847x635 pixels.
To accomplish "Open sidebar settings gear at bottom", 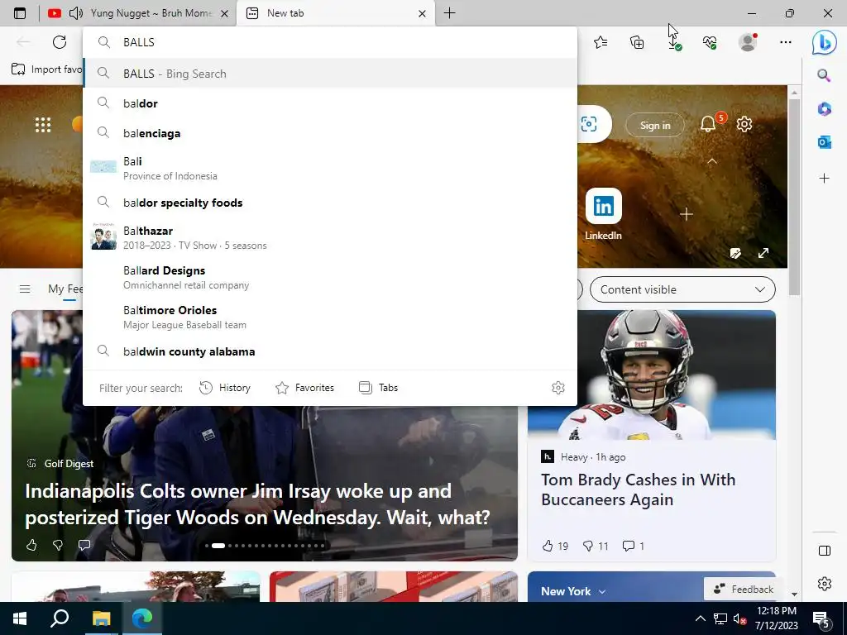I will [x=825, y=584].
